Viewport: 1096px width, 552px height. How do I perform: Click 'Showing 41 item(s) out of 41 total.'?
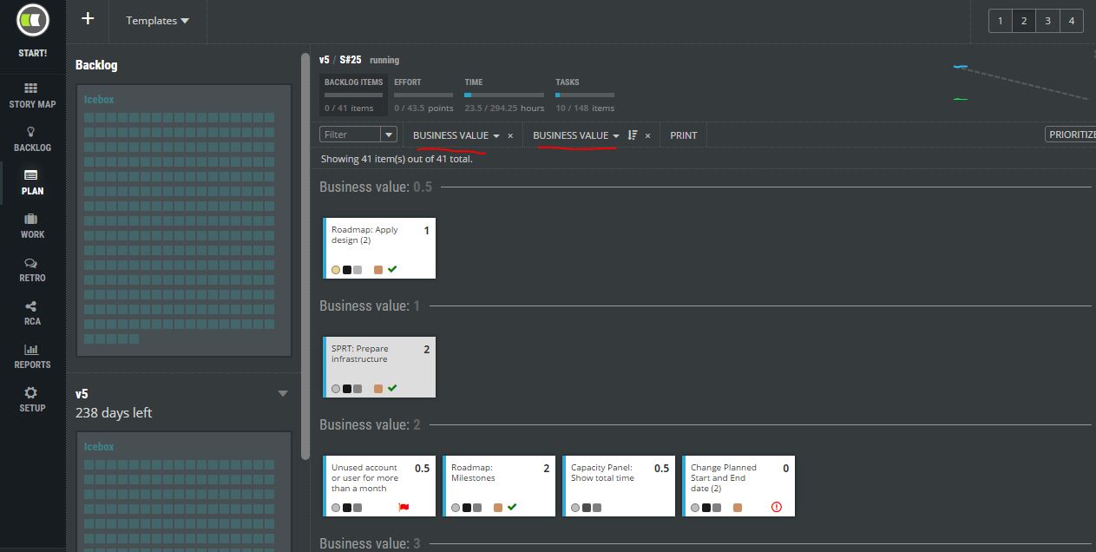(397, 159)
